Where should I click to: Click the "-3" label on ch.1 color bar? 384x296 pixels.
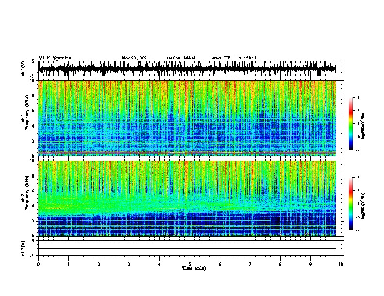[358, 98]
